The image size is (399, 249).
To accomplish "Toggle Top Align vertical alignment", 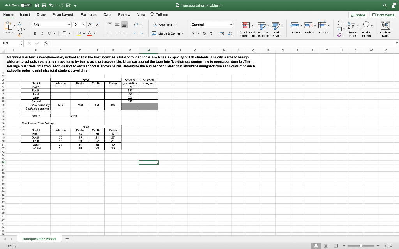I will 110,25.
